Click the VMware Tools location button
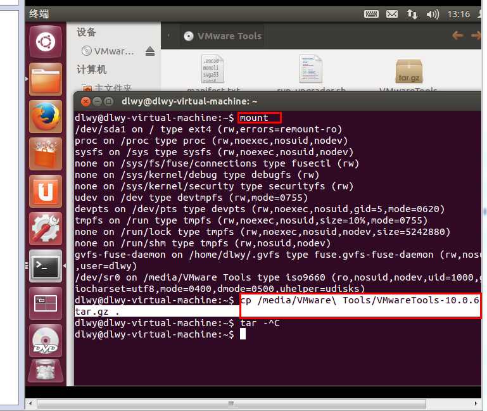Screen dimensions: 487x411 click(x=223, y=36)
